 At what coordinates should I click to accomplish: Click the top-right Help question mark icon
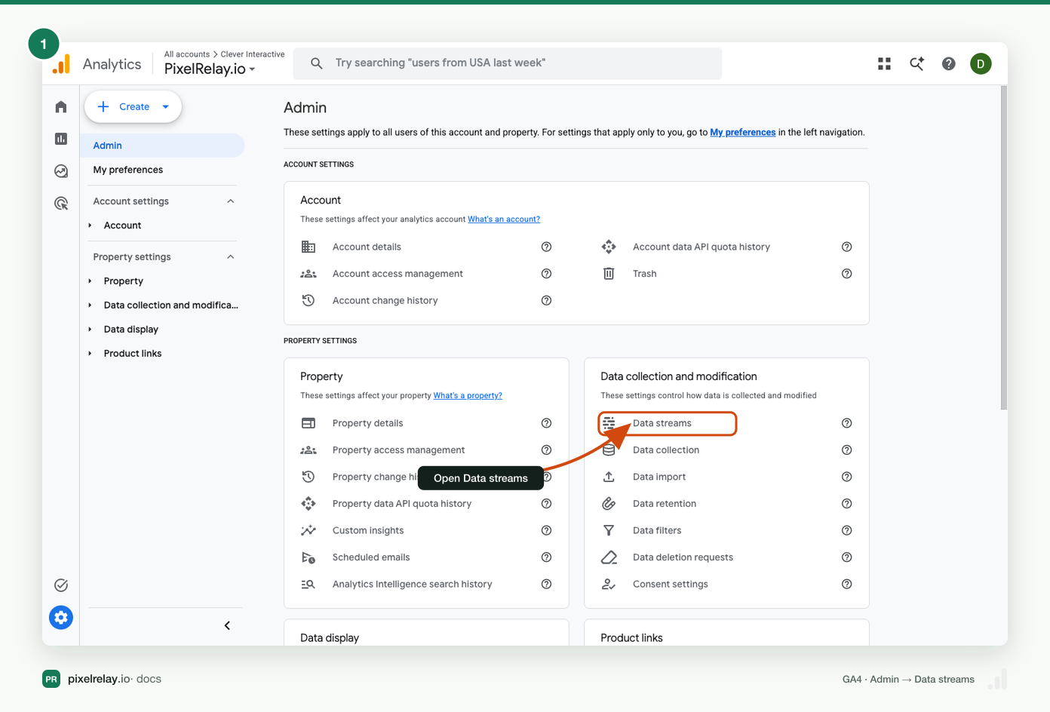click(949, 64)
